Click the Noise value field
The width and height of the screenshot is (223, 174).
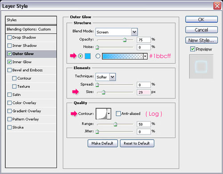pyautogui.click(x=144, y=47)
